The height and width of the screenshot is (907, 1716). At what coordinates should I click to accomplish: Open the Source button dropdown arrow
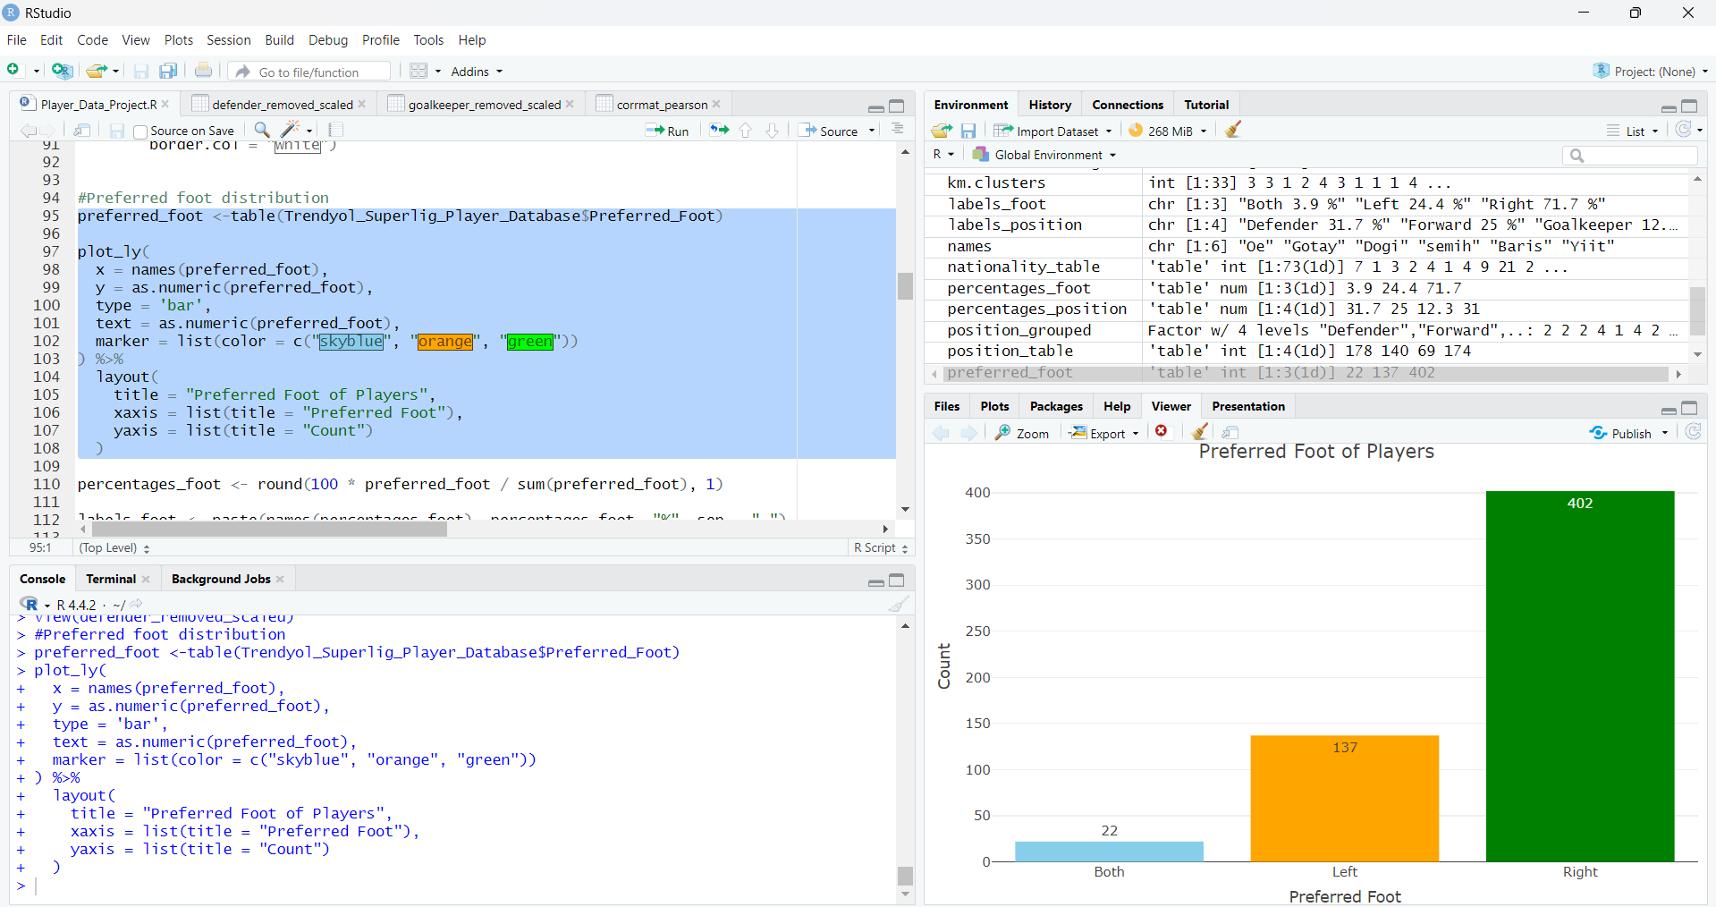click(872, 131)
